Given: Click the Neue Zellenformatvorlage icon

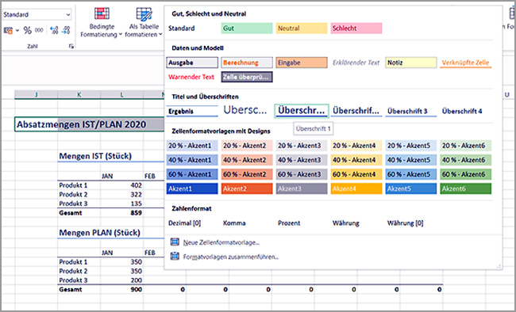Looking at the screenshot, I should click(175, 242).
